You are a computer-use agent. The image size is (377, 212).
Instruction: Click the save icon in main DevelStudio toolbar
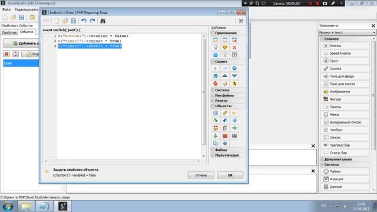coord(22,17)
